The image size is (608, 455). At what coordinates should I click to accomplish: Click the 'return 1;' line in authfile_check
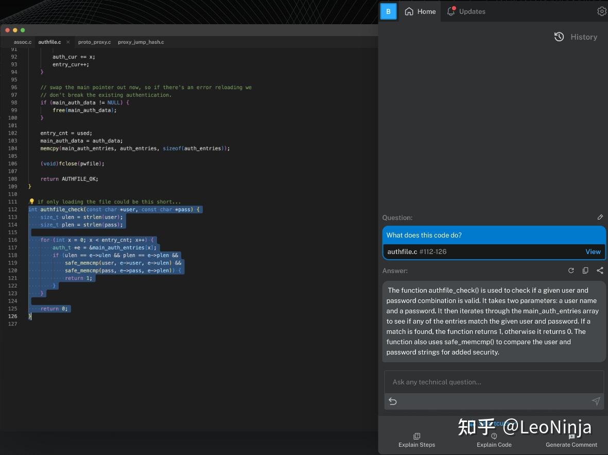tap(79, 278)
